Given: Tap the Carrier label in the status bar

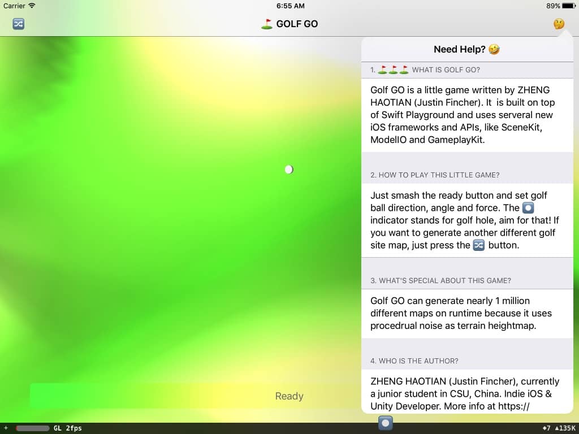Looking at the screenshot, I should point(14,6).
